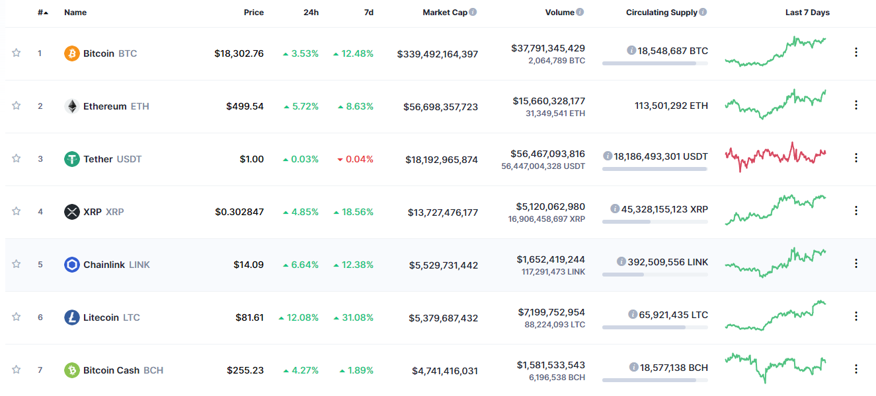Sort by the Market Cap column header
This screenshot has width=876, height=396.
click(444, 13)
